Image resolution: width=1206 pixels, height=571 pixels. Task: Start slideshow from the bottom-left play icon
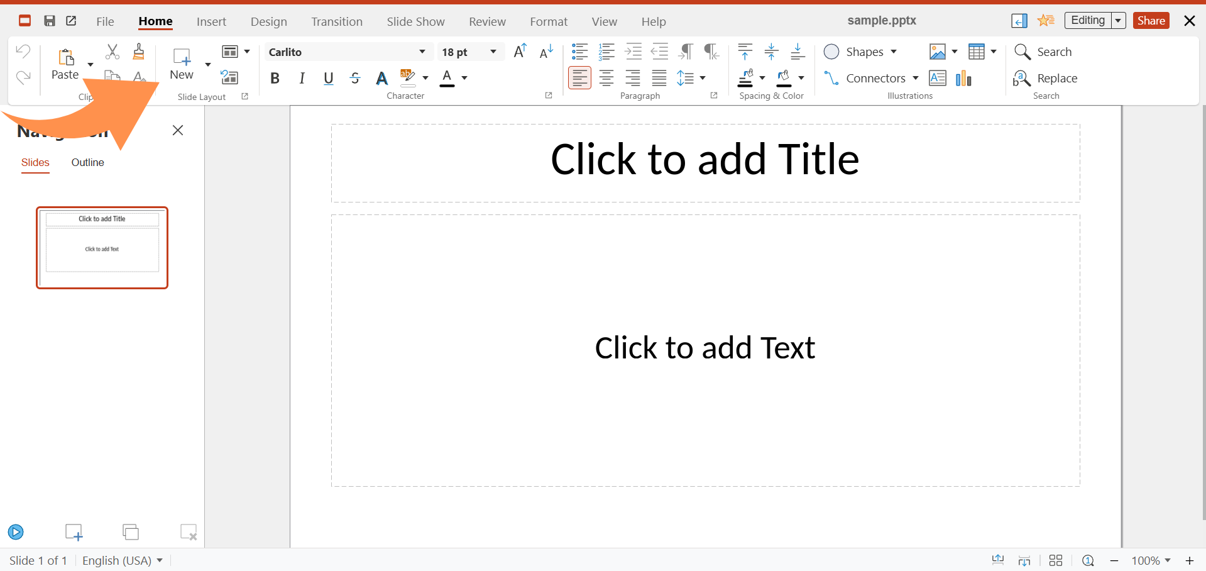click(x=15, y=531)
